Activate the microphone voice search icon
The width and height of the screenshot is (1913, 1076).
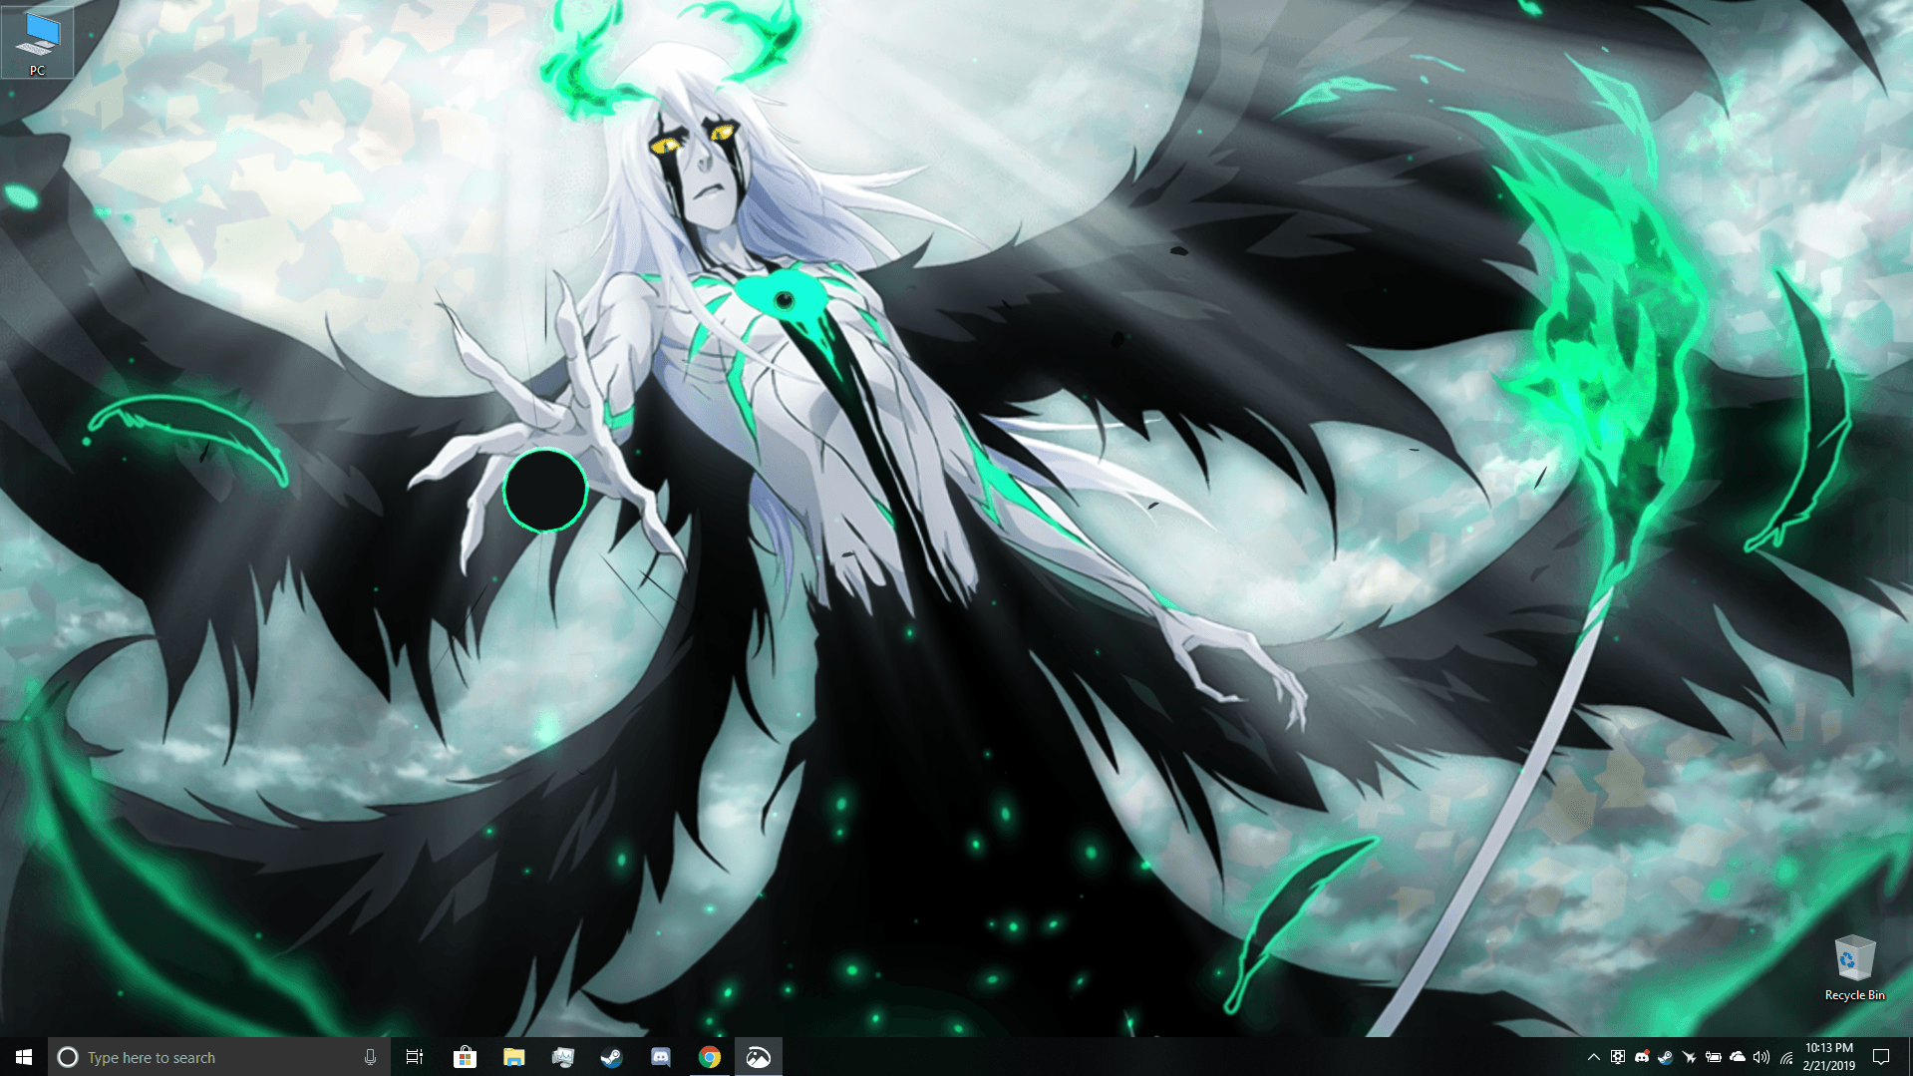[370, 1057]
